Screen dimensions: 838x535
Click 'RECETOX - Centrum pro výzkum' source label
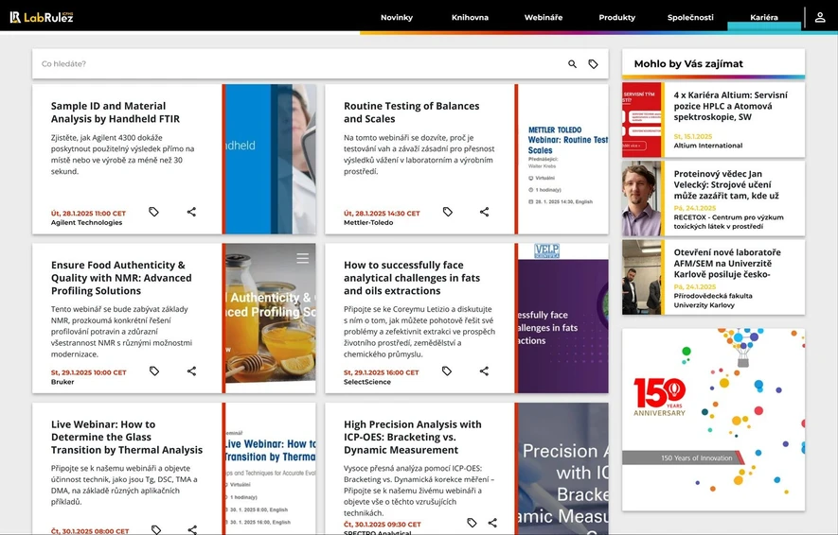click(x=728, y=221)
